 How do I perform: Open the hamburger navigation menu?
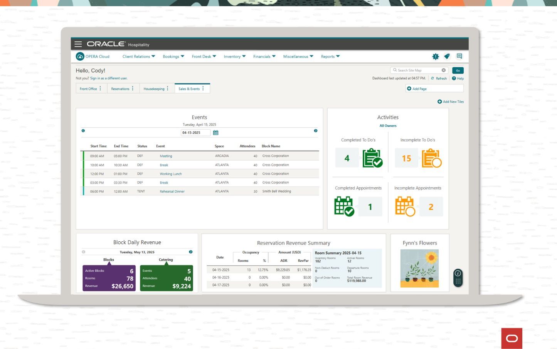[78, 44]
